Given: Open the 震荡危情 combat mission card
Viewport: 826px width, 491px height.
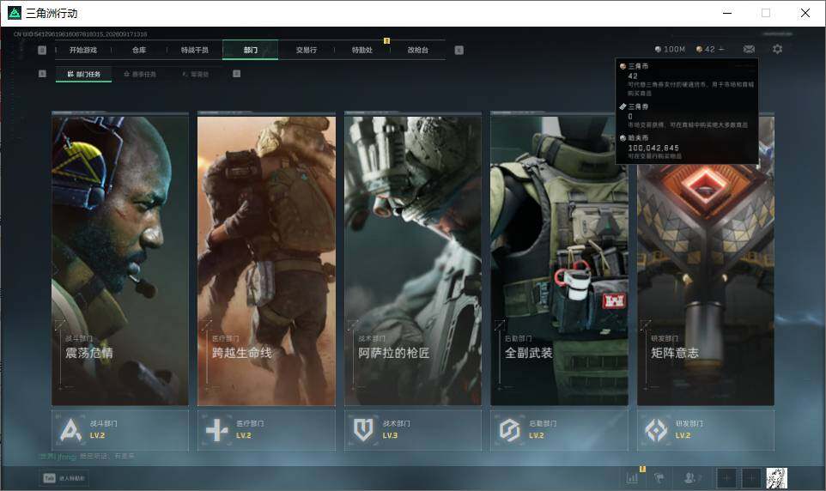Looking at the screenshot, I should click(x=120, y=260).
